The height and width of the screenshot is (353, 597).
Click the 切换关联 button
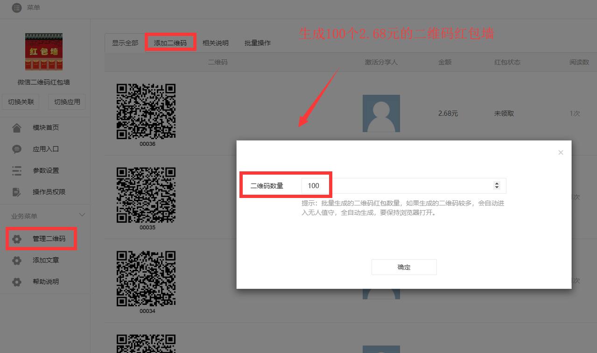click(21, 102)
